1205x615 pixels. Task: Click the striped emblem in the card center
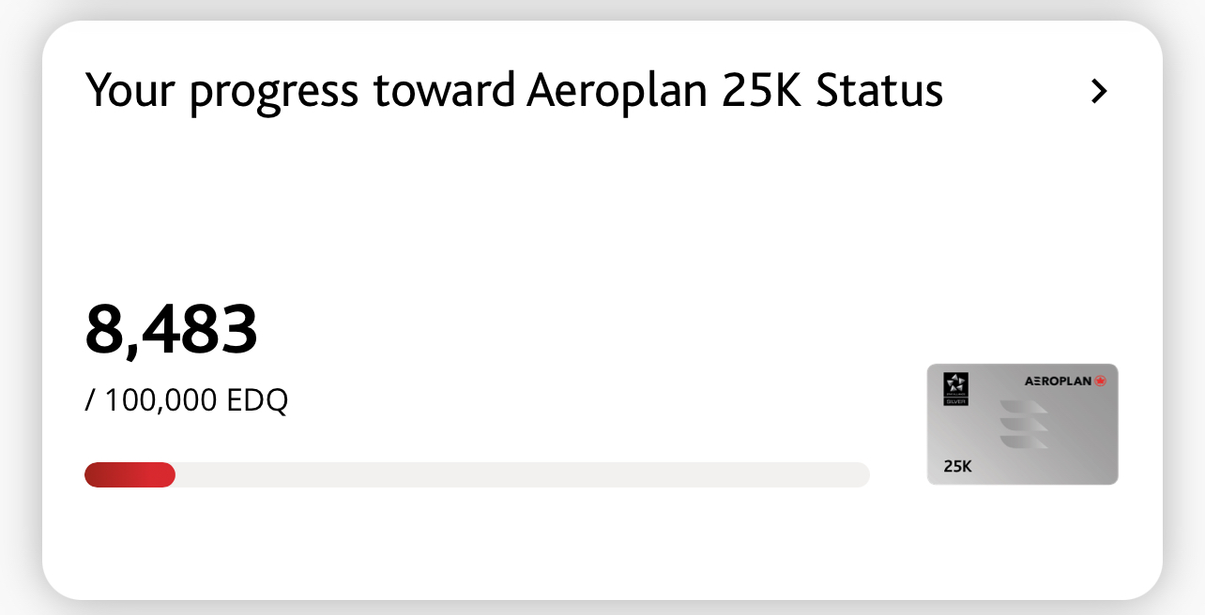1023,424
